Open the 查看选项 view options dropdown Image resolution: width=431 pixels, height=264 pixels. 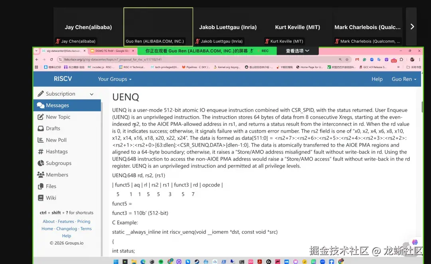(297, 51)
